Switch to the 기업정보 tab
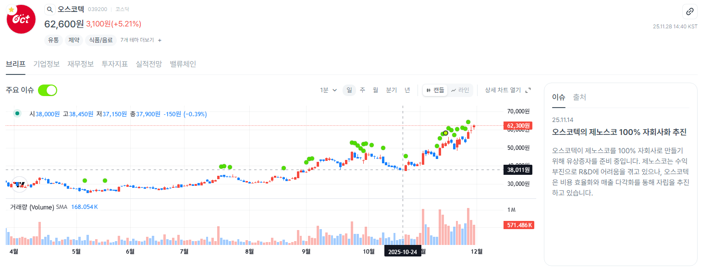Image resolution: width=701 pixels, height=268 pixels. pos(47,64)
